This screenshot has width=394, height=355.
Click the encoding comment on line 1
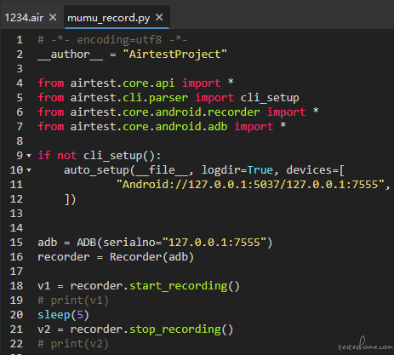[112, 40]
